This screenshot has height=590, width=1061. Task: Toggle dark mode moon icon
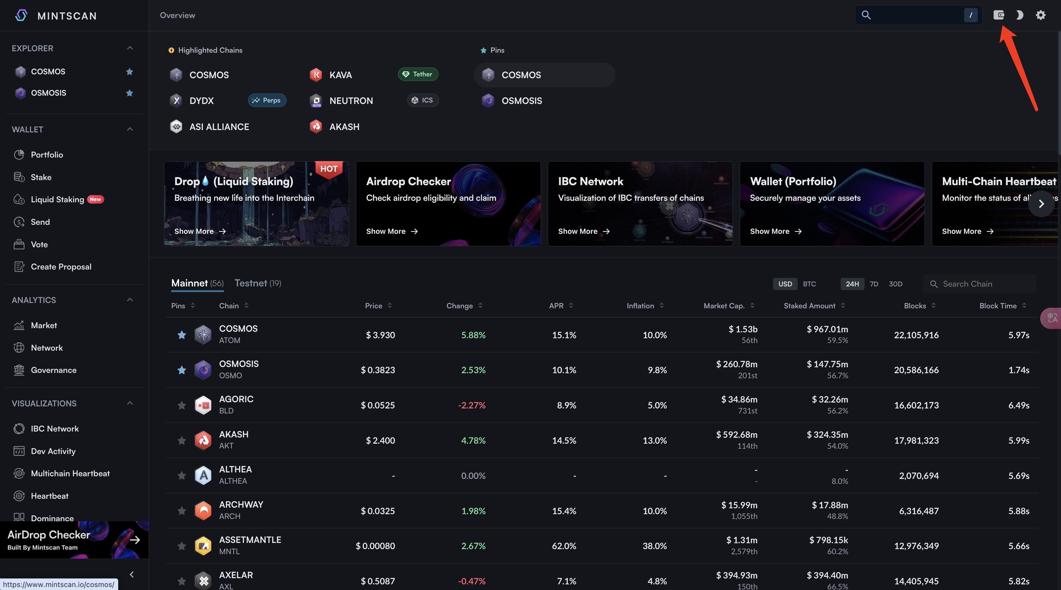tap(1020, 15)
